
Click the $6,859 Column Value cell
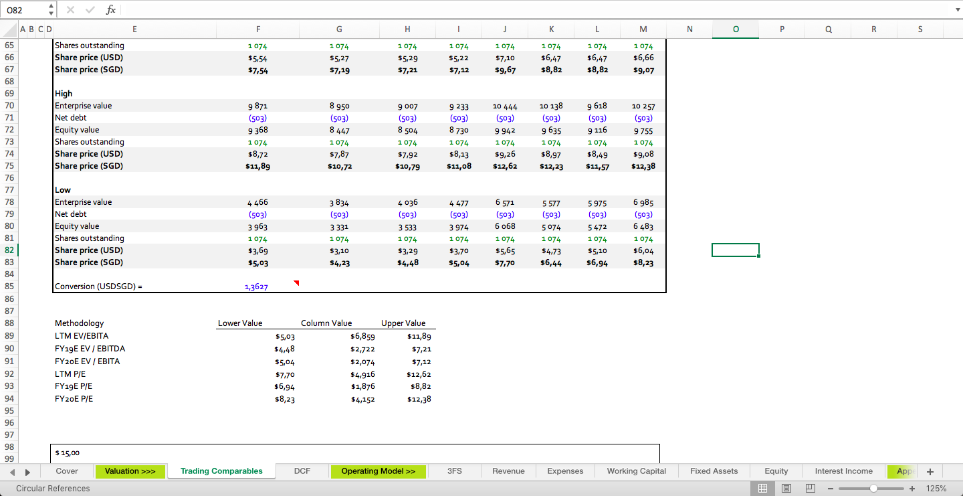pos(362,337)
